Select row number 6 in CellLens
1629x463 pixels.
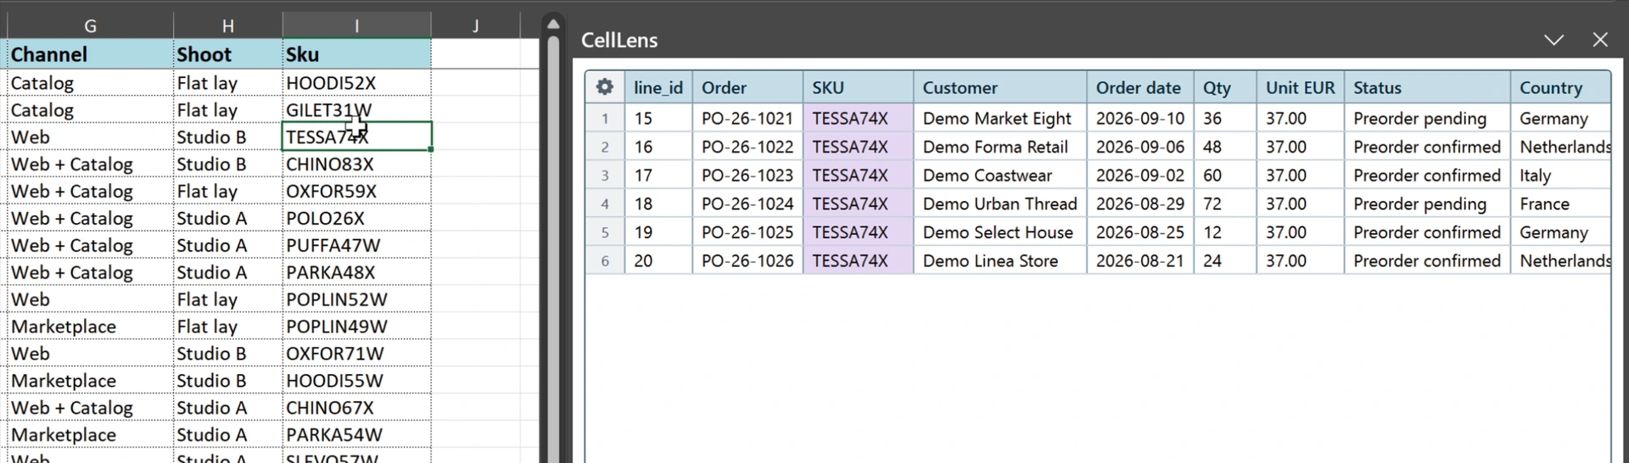(605, 261)
